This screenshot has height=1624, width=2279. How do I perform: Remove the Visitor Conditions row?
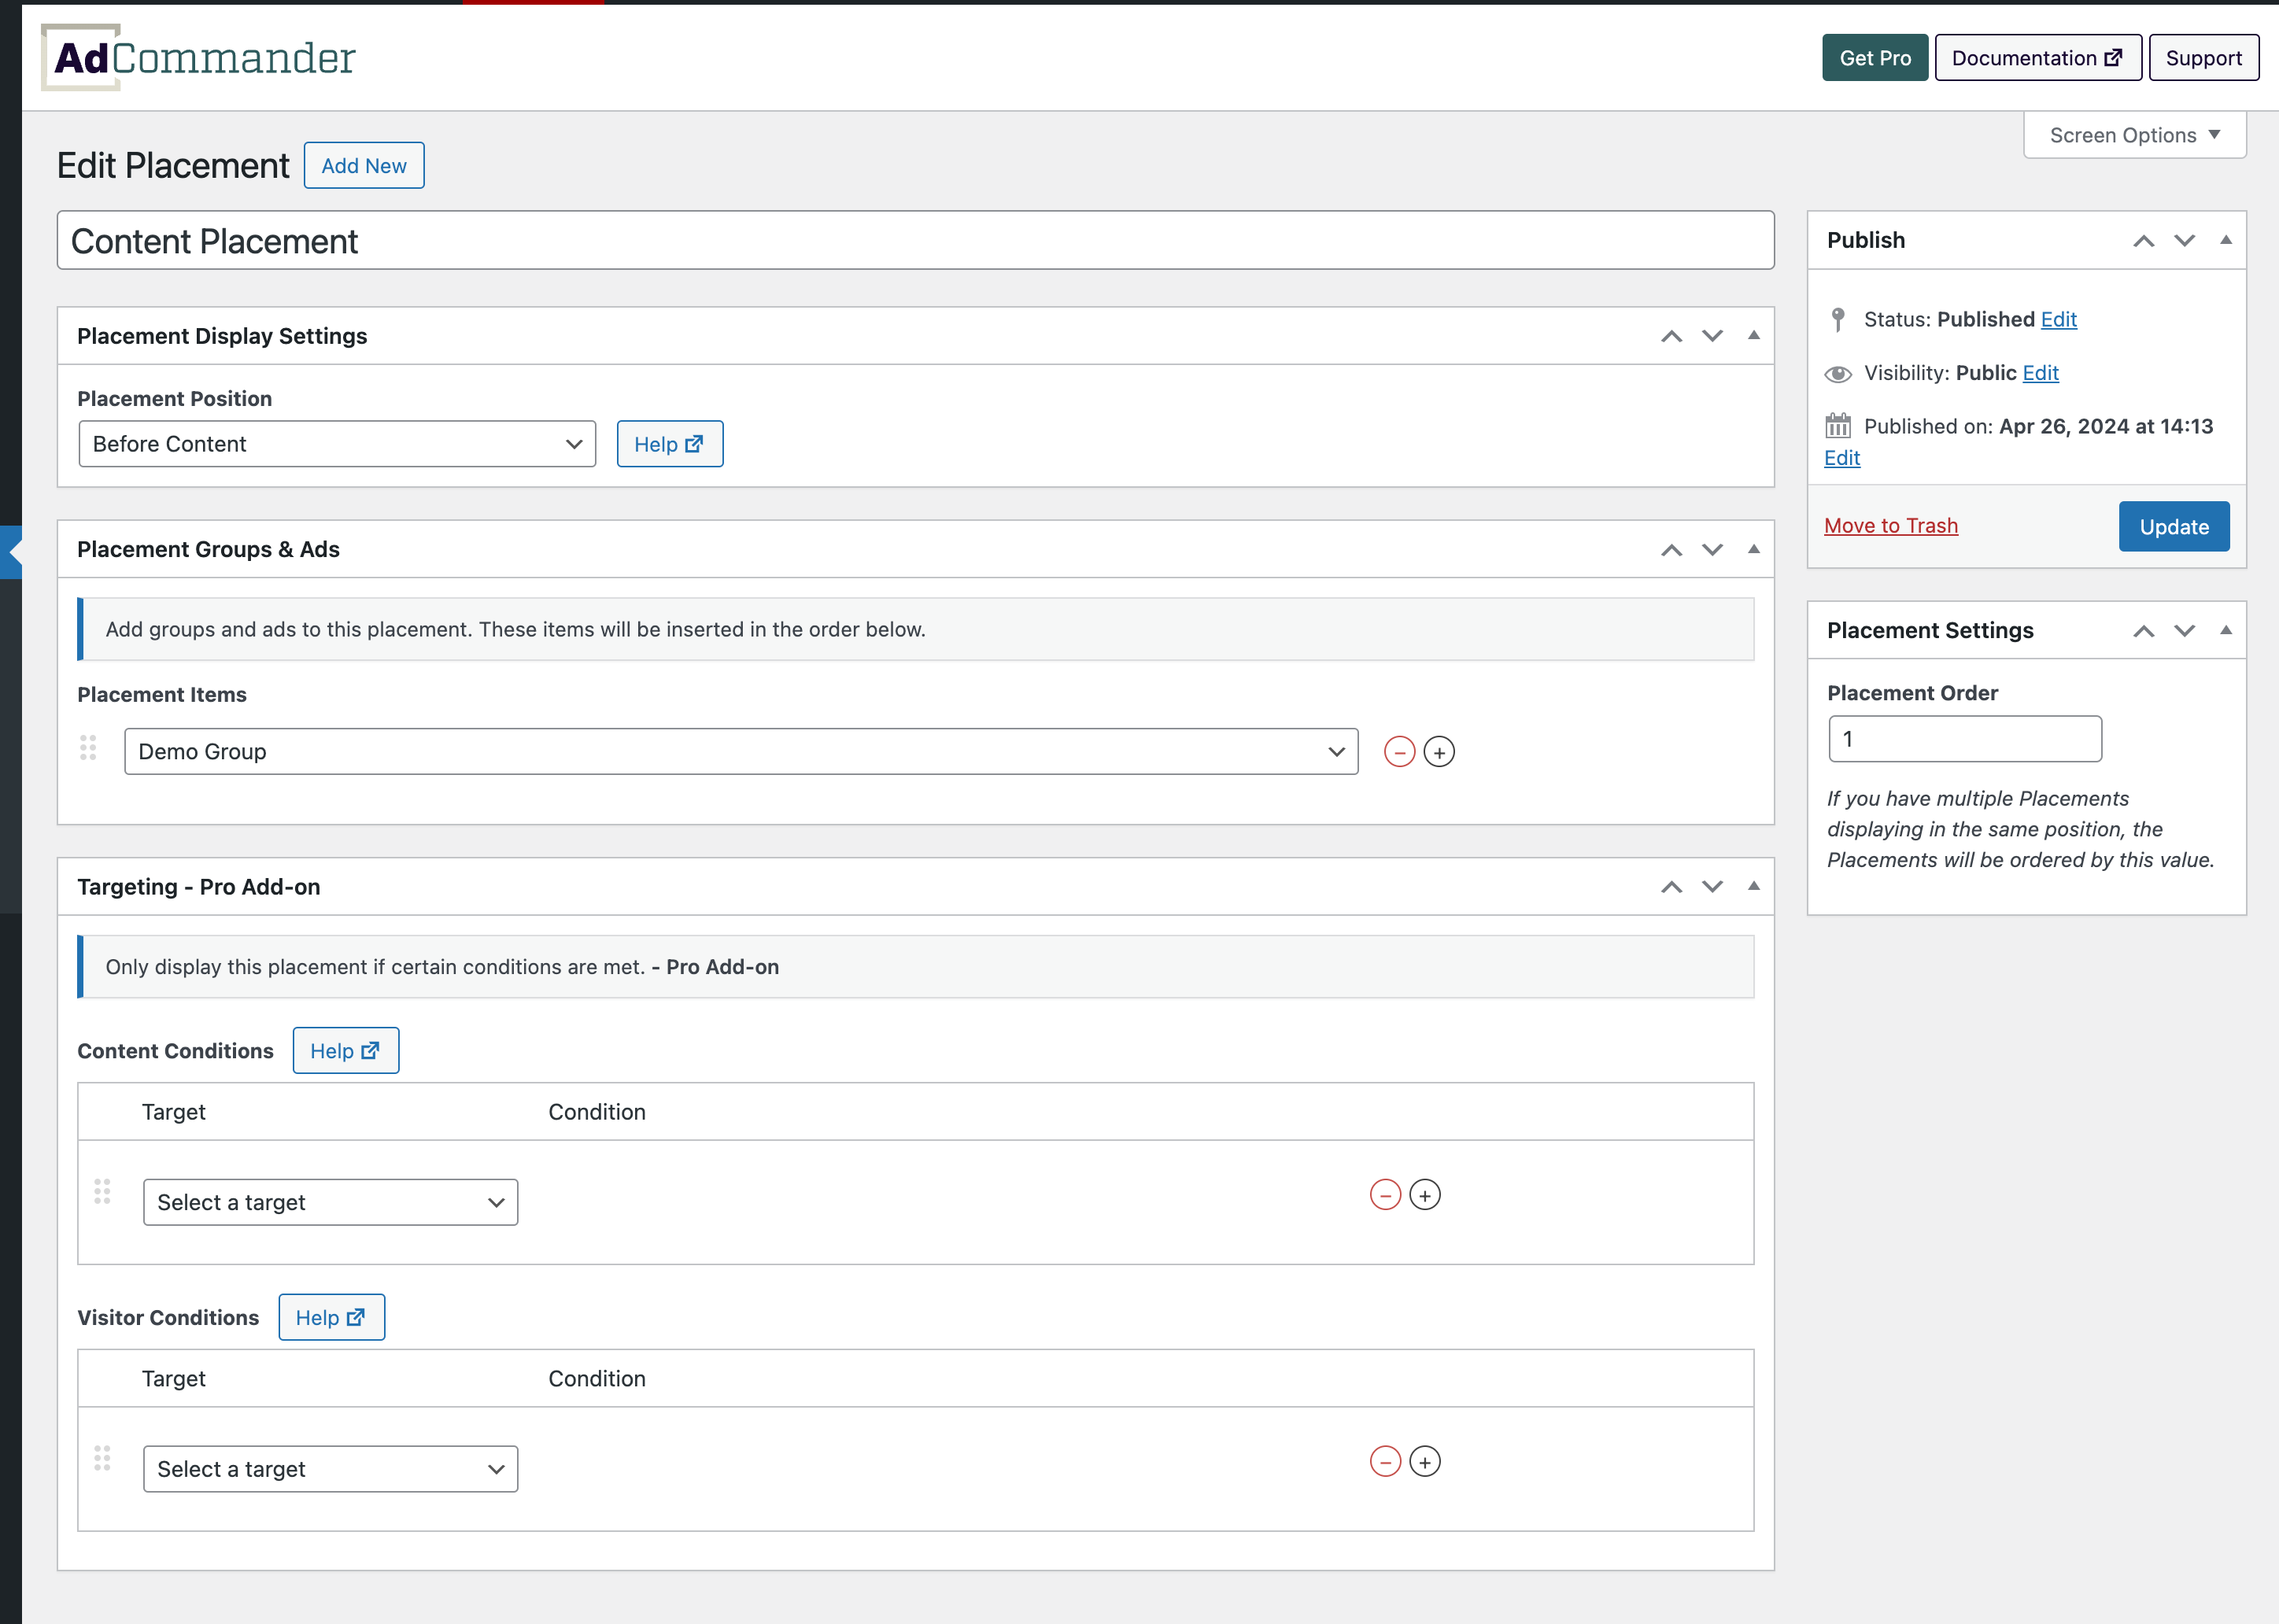click(x=1385, y=1462)
